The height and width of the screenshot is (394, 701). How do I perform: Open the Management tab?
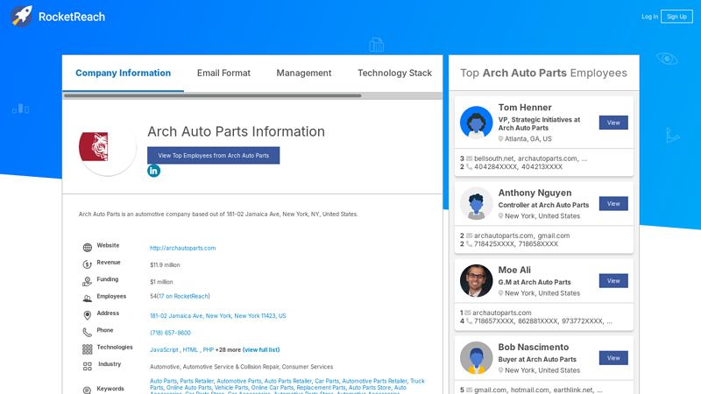[x=303, y=73]
